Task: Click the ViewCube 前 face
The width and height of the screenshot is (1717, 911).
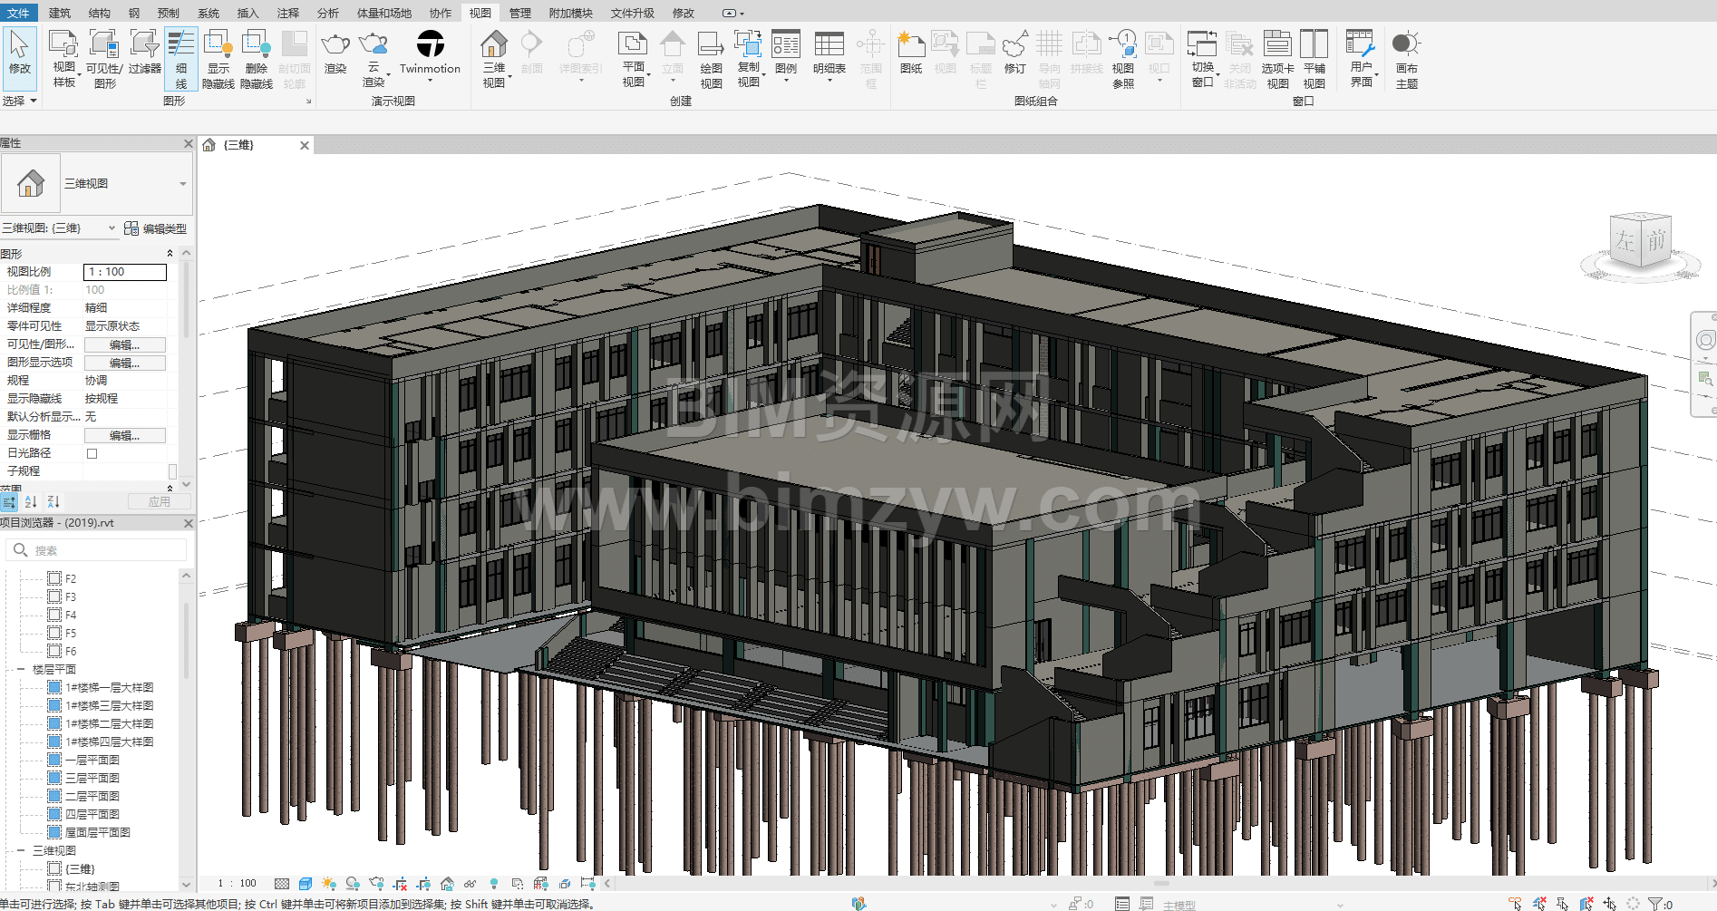Action: (1656, 241)
